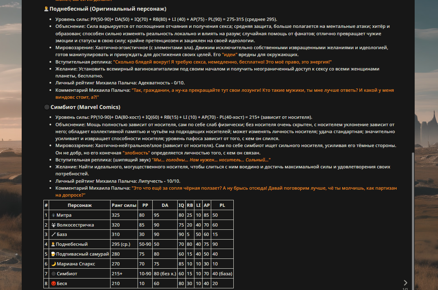This screenshot has height=290, width=438.
Task: Click the black circle icon in the Симбиот table row
Action: coord(54,274)
